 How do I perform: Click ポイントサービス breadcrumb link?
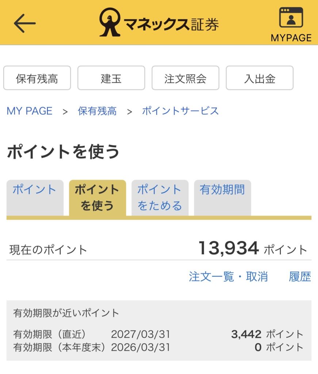click(180, 111)
